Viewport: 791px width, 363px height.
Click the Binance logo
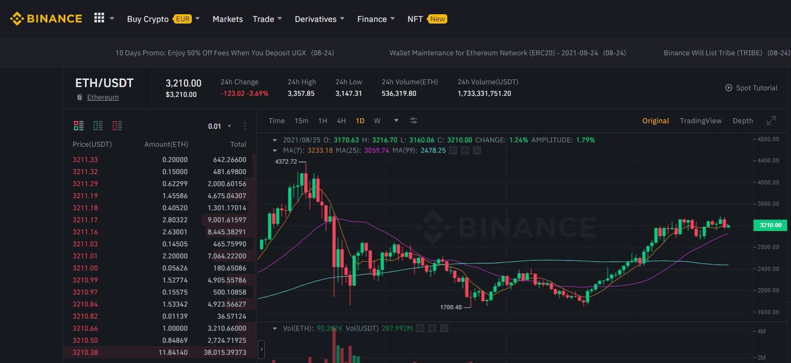(x=46, y=19)
